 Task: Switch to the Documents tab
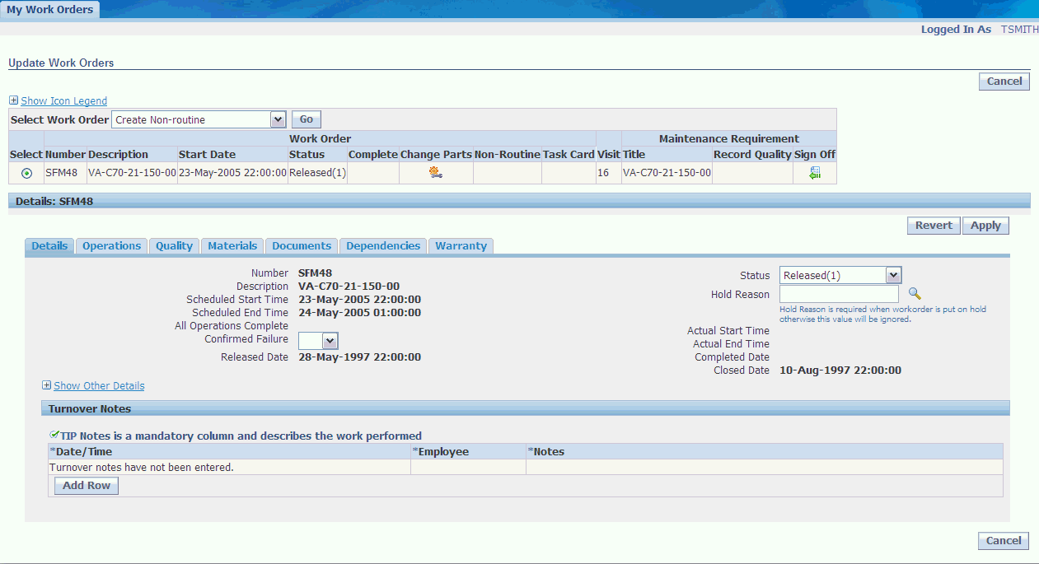click(302, 245)
